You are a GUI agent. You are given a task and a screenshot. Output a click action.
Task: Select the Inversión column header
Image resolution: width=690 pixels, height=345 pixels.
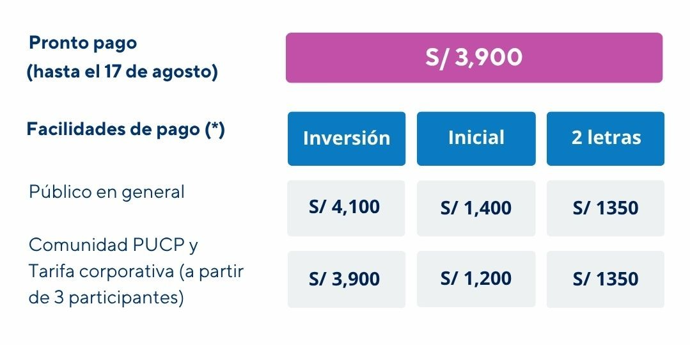click(x=347, y=139)
